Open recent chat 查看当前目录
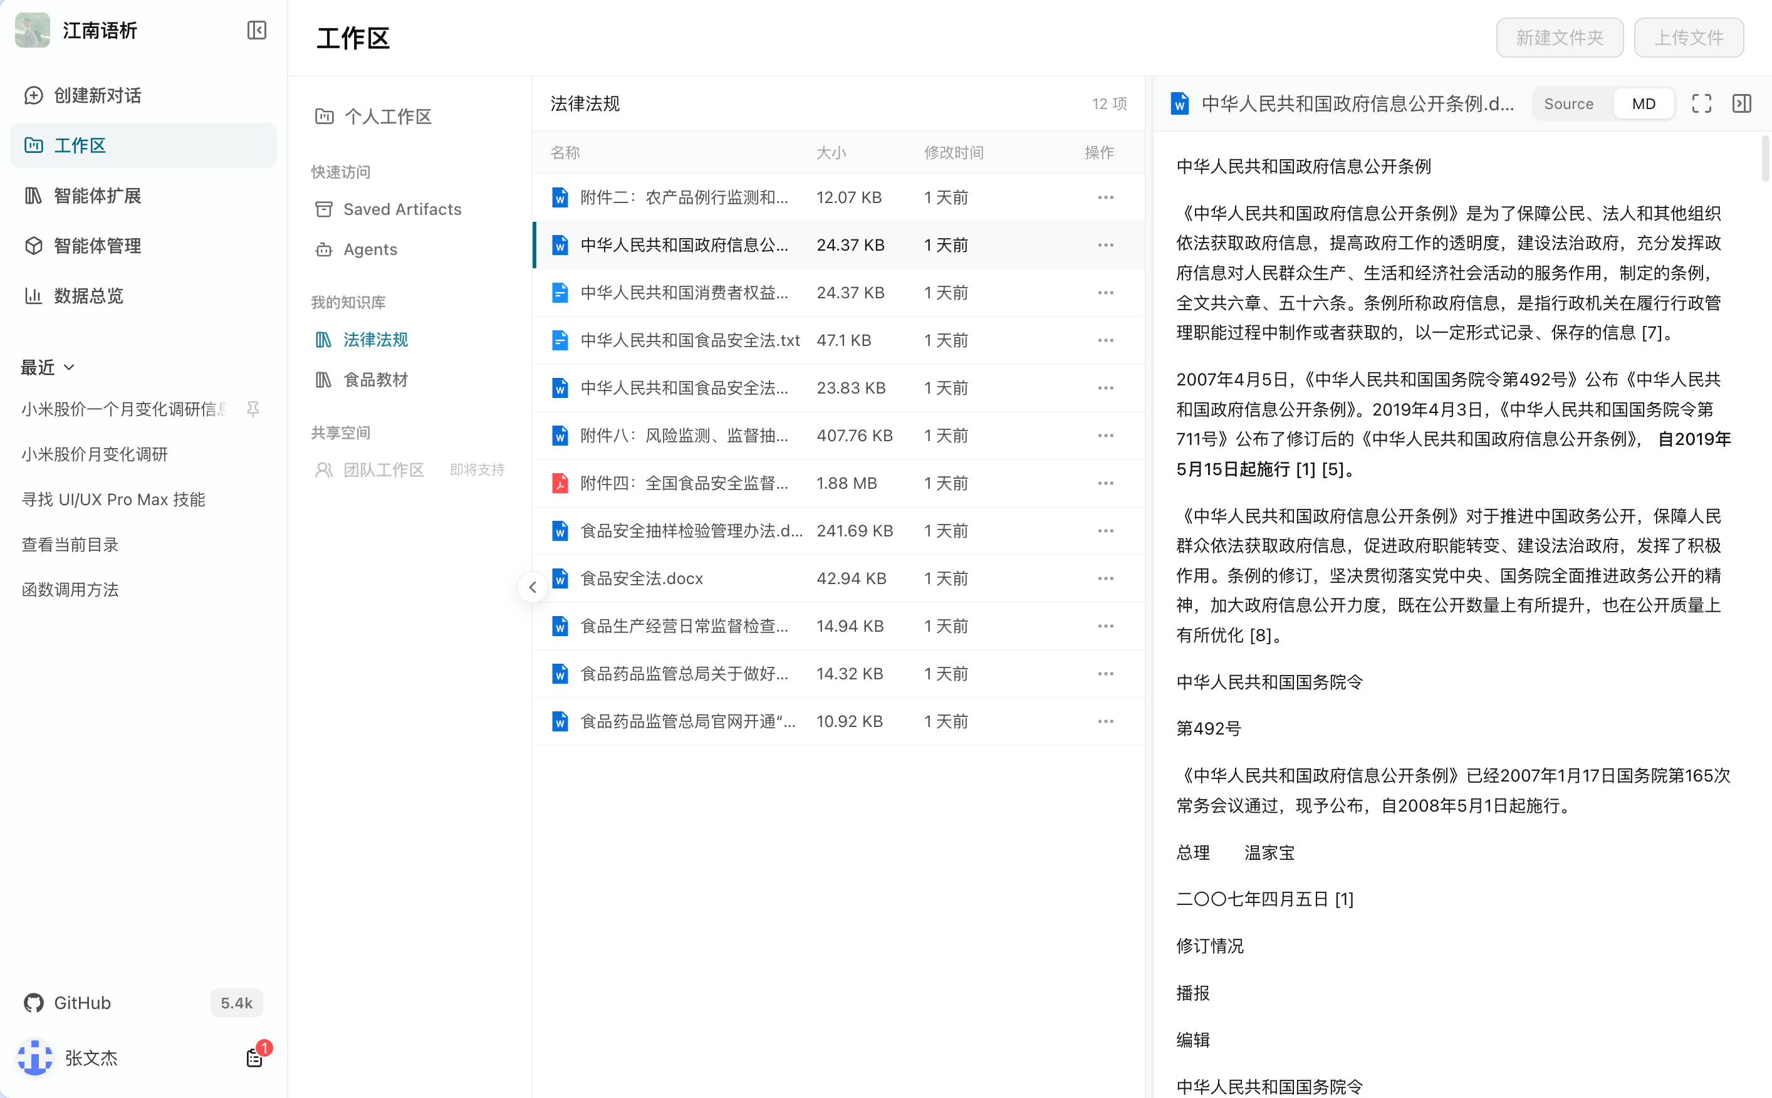 [70, 545]
